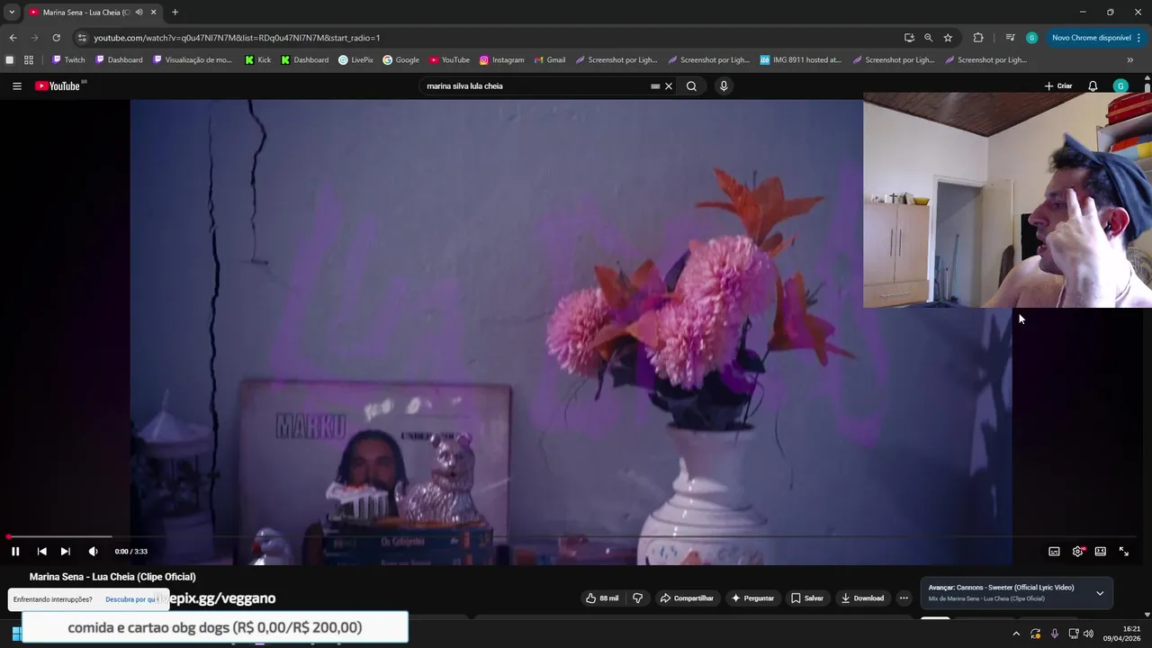Save the video with Salvar
The height and width of the screenshot is (648, 1152).
807,598
